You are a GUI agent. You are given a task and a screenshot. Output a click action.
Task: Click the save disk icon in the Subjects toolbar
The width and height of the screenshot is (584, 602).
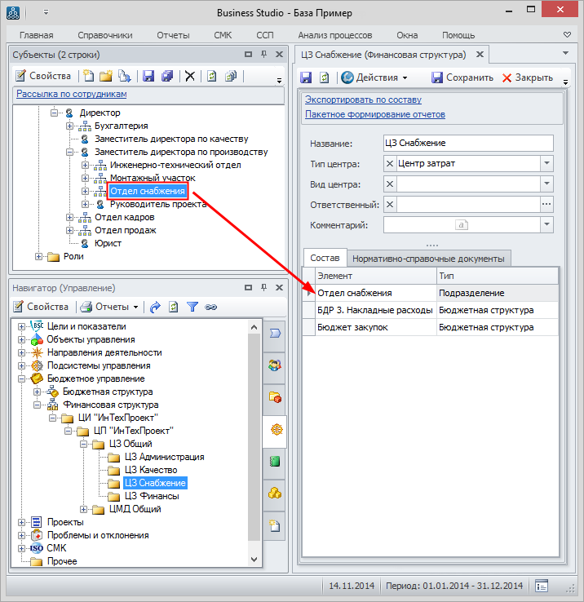coord(148,76)
